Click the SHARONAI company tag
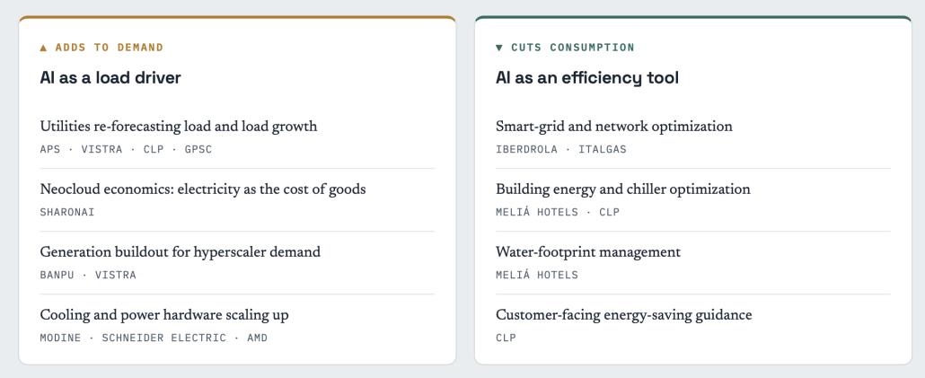 67,212
